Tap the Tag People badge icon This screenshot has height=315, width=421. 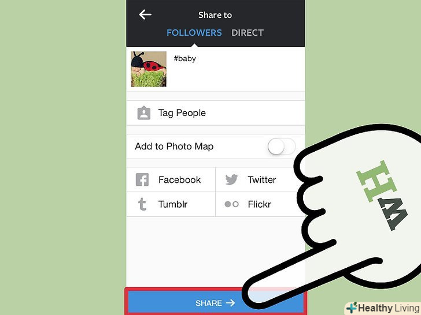pos(144,112)
